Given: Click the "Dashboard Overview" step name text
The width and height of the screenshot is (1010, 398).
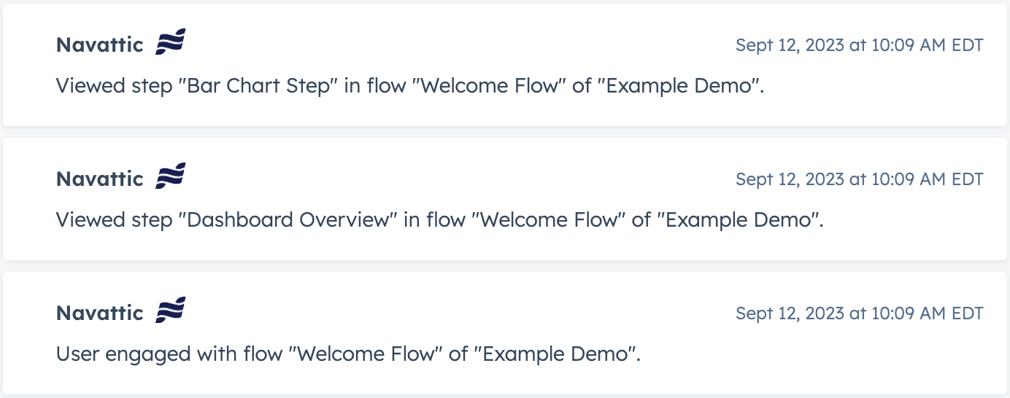Looking at the screenshot, I should (287, 220).
